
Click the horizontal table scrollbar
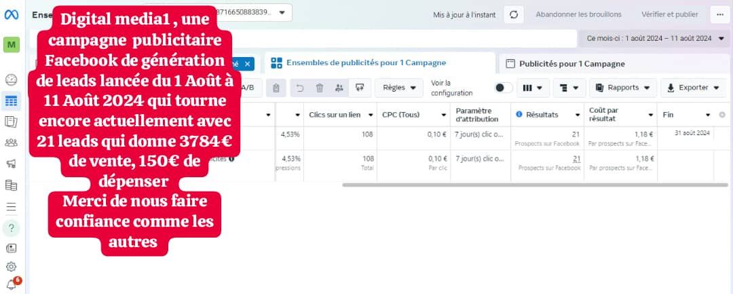(535, 185)
